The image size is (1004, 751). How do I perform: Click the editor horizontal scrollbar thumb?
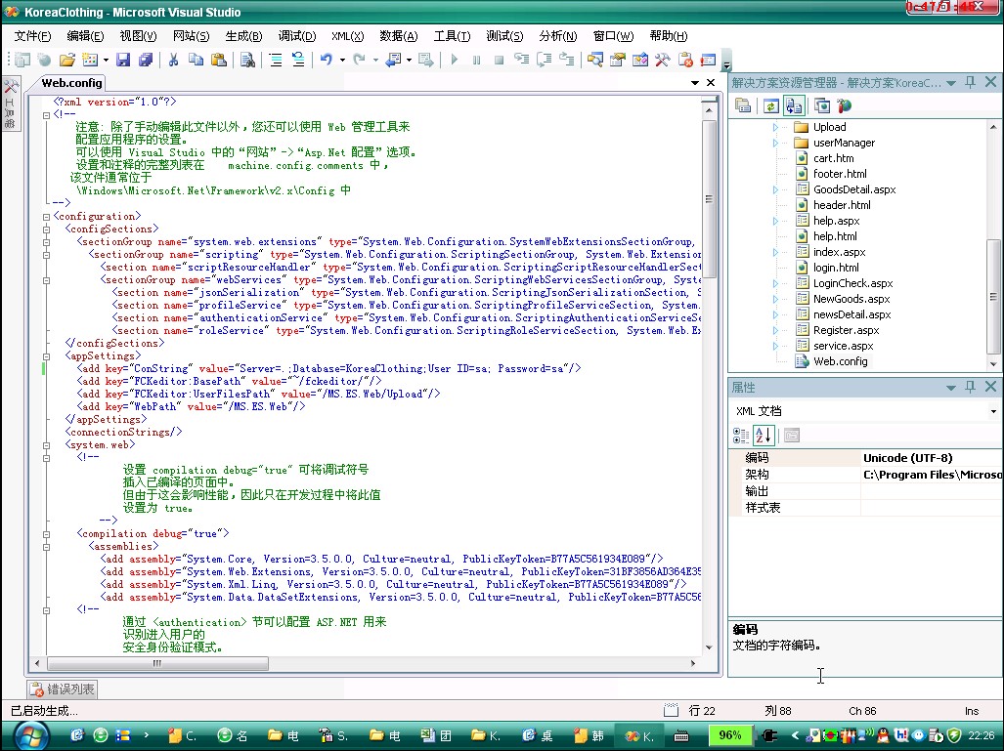click(x=157, y=663)
